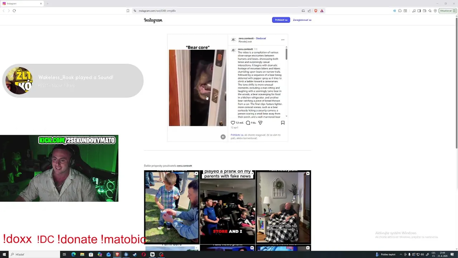458x258 pixels.
Task: Like the Bear core reel with heart icon
Action: 233,123
